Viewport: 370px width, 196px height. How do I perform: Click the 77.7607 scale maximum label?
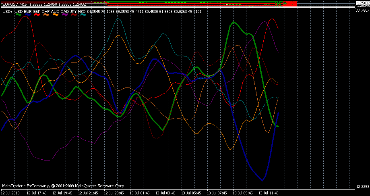[362, 10]
